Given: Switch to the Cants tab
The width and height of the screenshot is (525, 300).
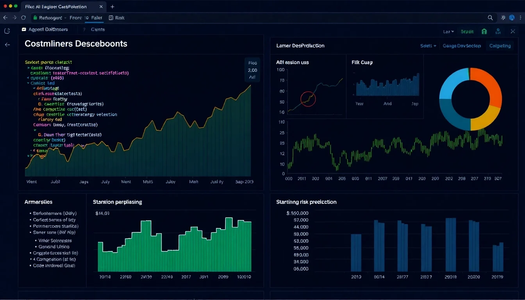Looking at the screenshot, I should [98, 29].
